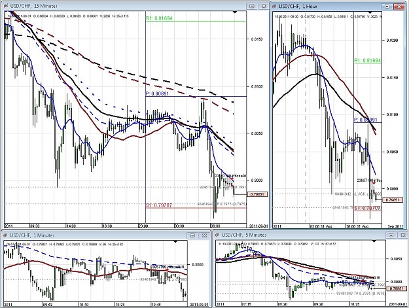Click the black triangle marker atop the 15 Minutes chart
This screenshot has height=308, width=409.
(235, 12)
